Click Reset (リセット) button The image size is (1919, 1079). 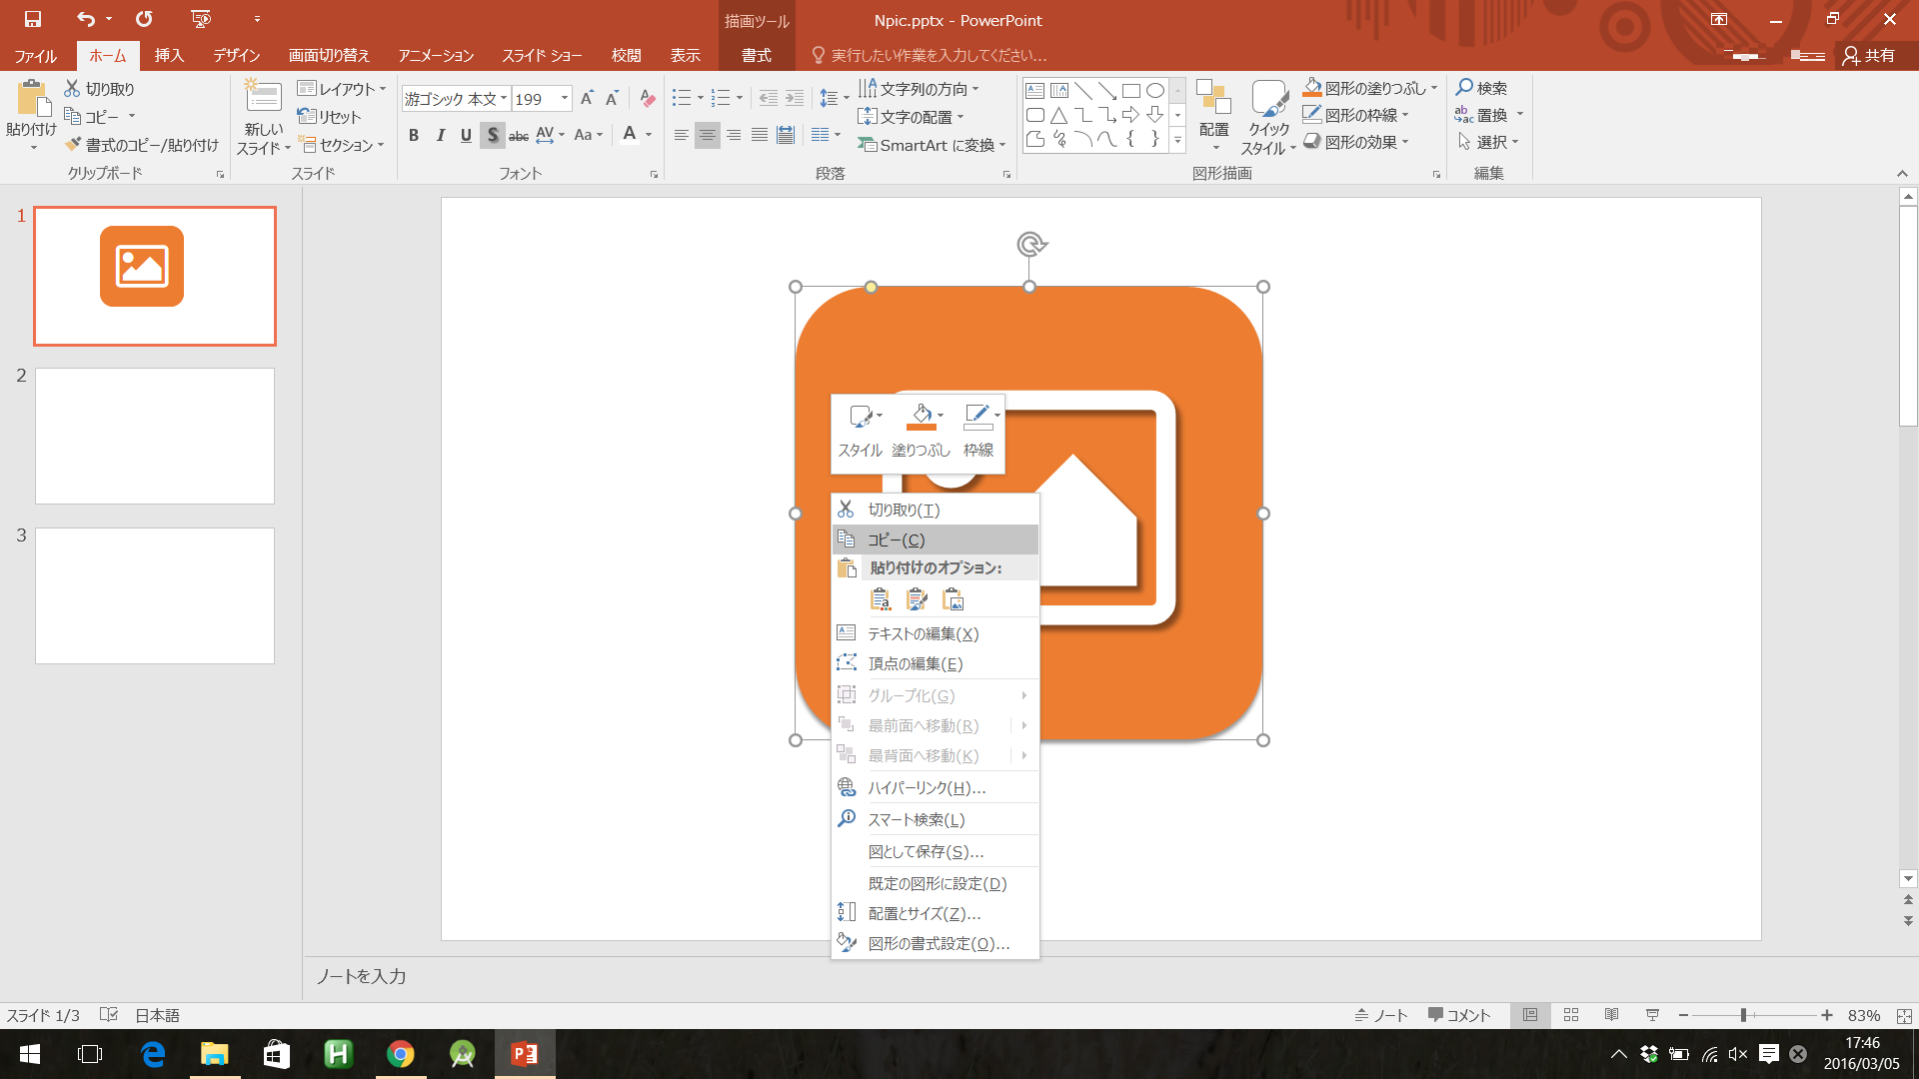pyautogui.click(x=329, y=117)
